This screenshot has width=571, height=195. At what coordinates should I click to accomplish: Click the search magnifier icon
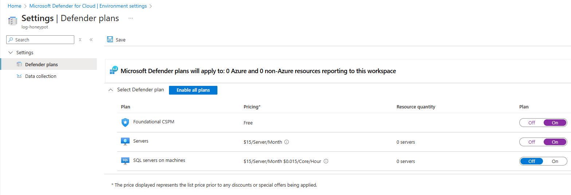tap(11, 40)
